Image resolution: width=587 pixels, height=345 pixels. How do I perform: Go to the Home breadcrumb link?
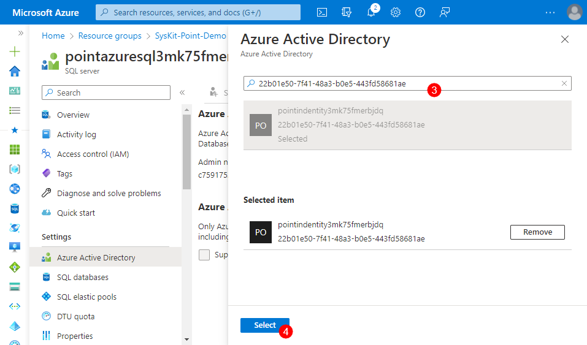pos(53,36)
